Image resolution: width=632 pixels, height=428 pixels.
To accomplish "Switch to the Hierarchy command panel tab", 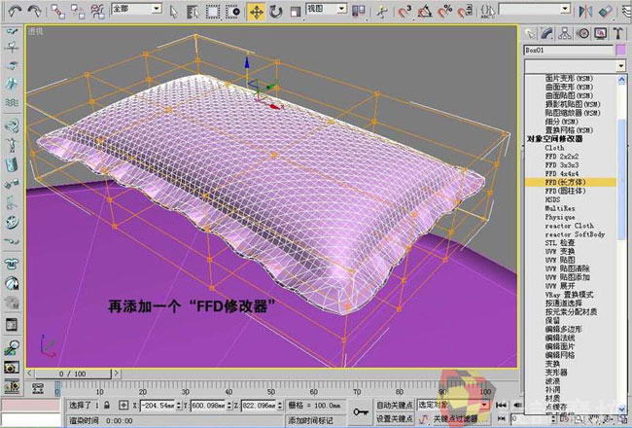I will [x=565, y=33].
